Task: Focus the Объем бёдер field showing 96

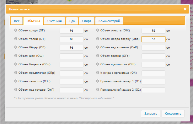Action: coord(72,48)
